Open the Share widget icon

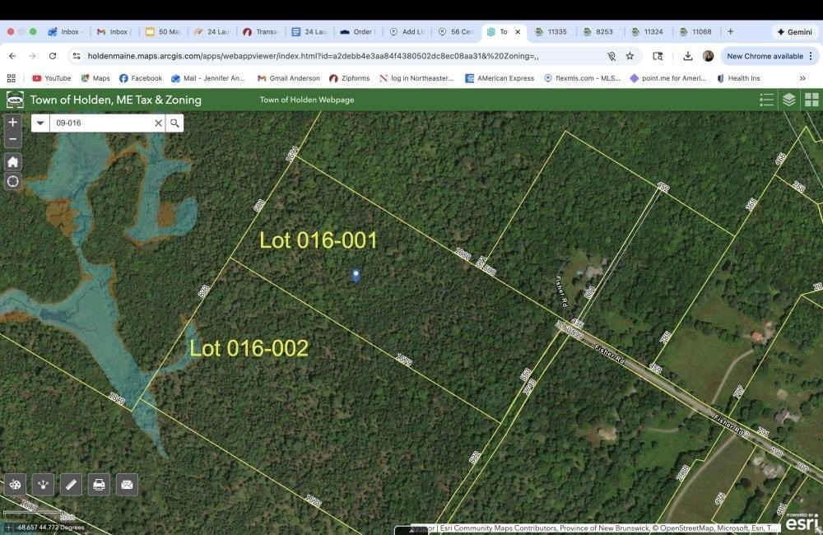(x=43, y=484)
